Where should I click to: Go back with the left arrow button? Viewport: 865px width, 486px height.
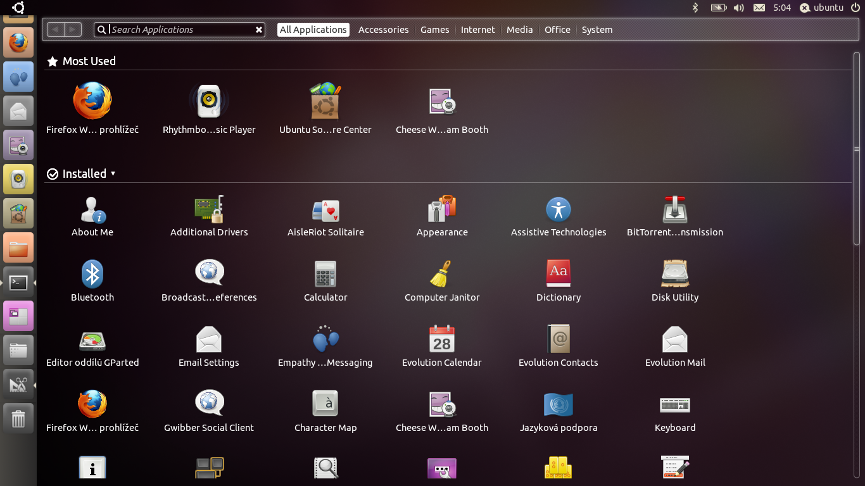coord(56,30)
